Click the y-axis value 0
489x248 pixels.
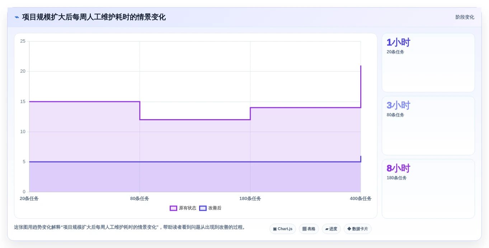(24, 192)
